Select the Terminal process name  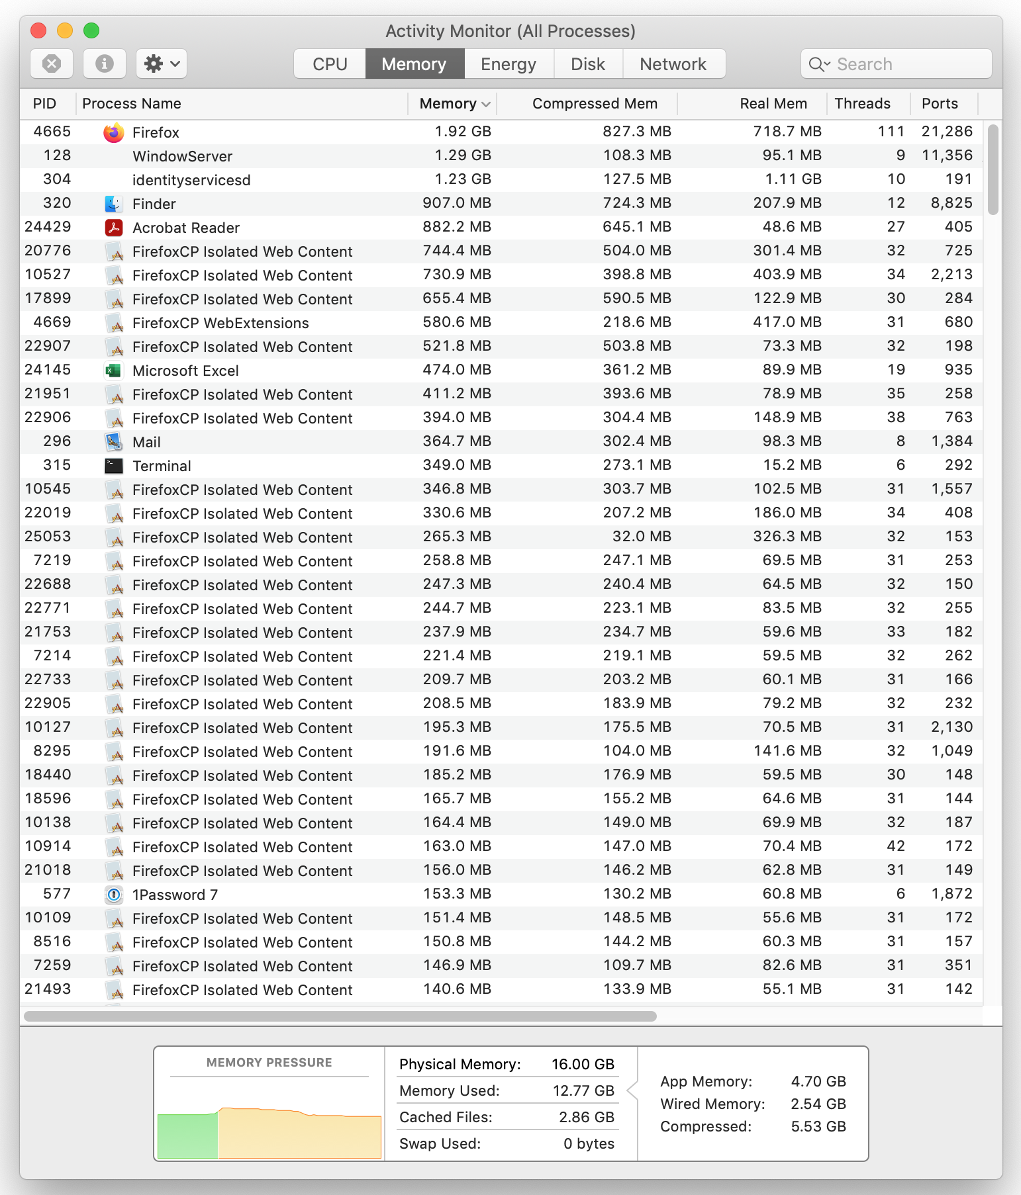162,466
